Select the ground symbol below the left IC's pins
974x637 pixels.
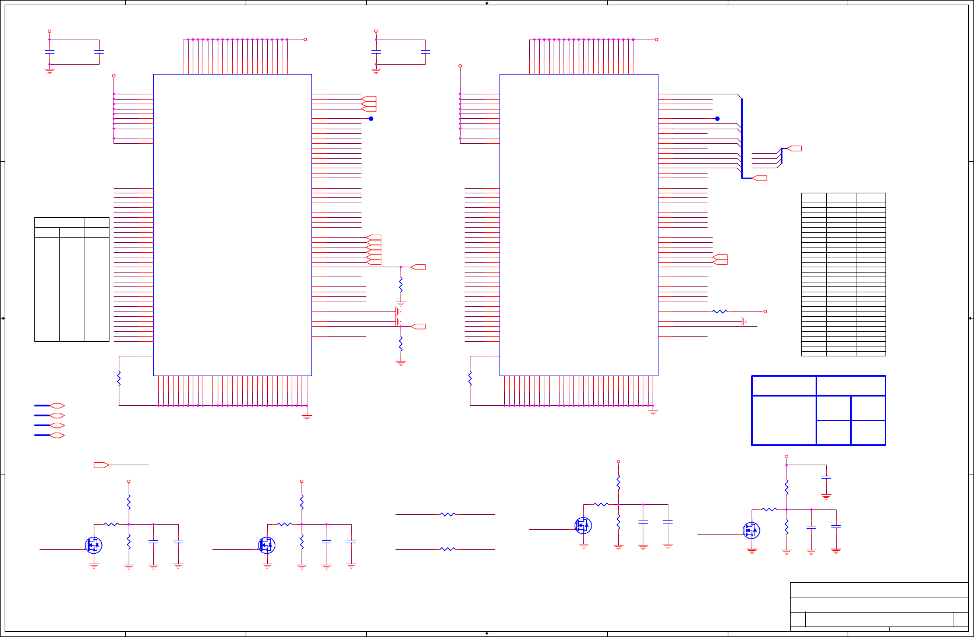coord(307,416)
